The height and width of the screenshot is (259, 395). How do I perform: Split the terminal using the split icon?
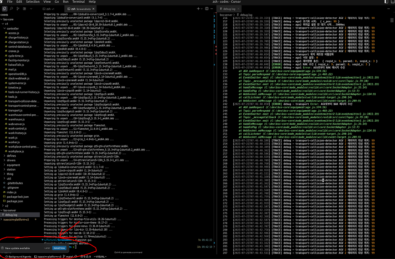click(x=207, y=8)
